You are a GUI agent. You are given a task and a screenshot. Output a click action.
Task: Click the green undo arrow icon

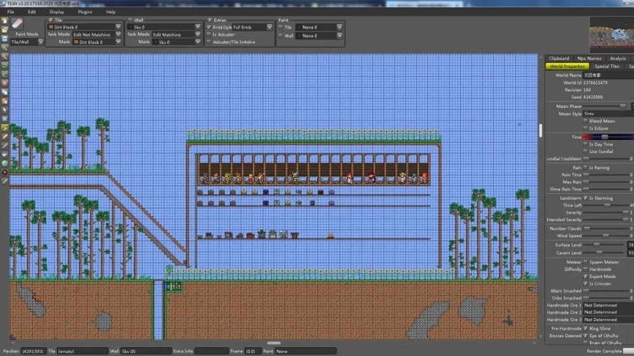pyautogui.click(x=5, y=65)
